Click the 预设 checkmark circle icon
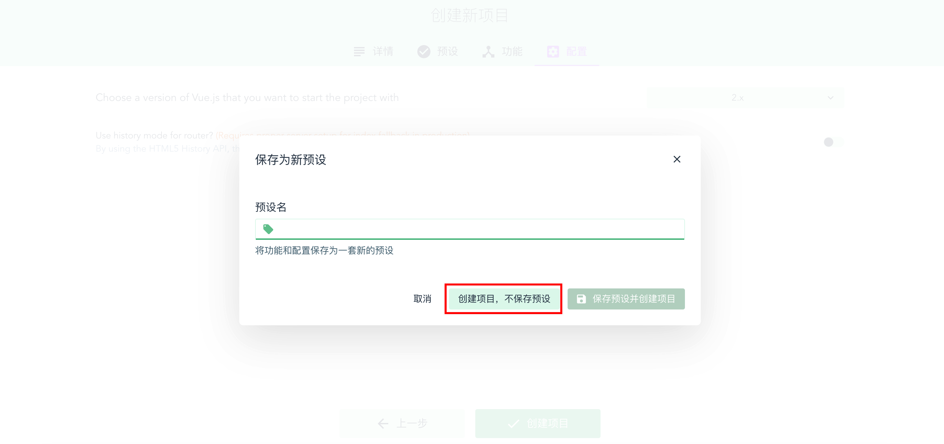The width and height of the screenshot is (944, 444). click(x=424, y=52)
